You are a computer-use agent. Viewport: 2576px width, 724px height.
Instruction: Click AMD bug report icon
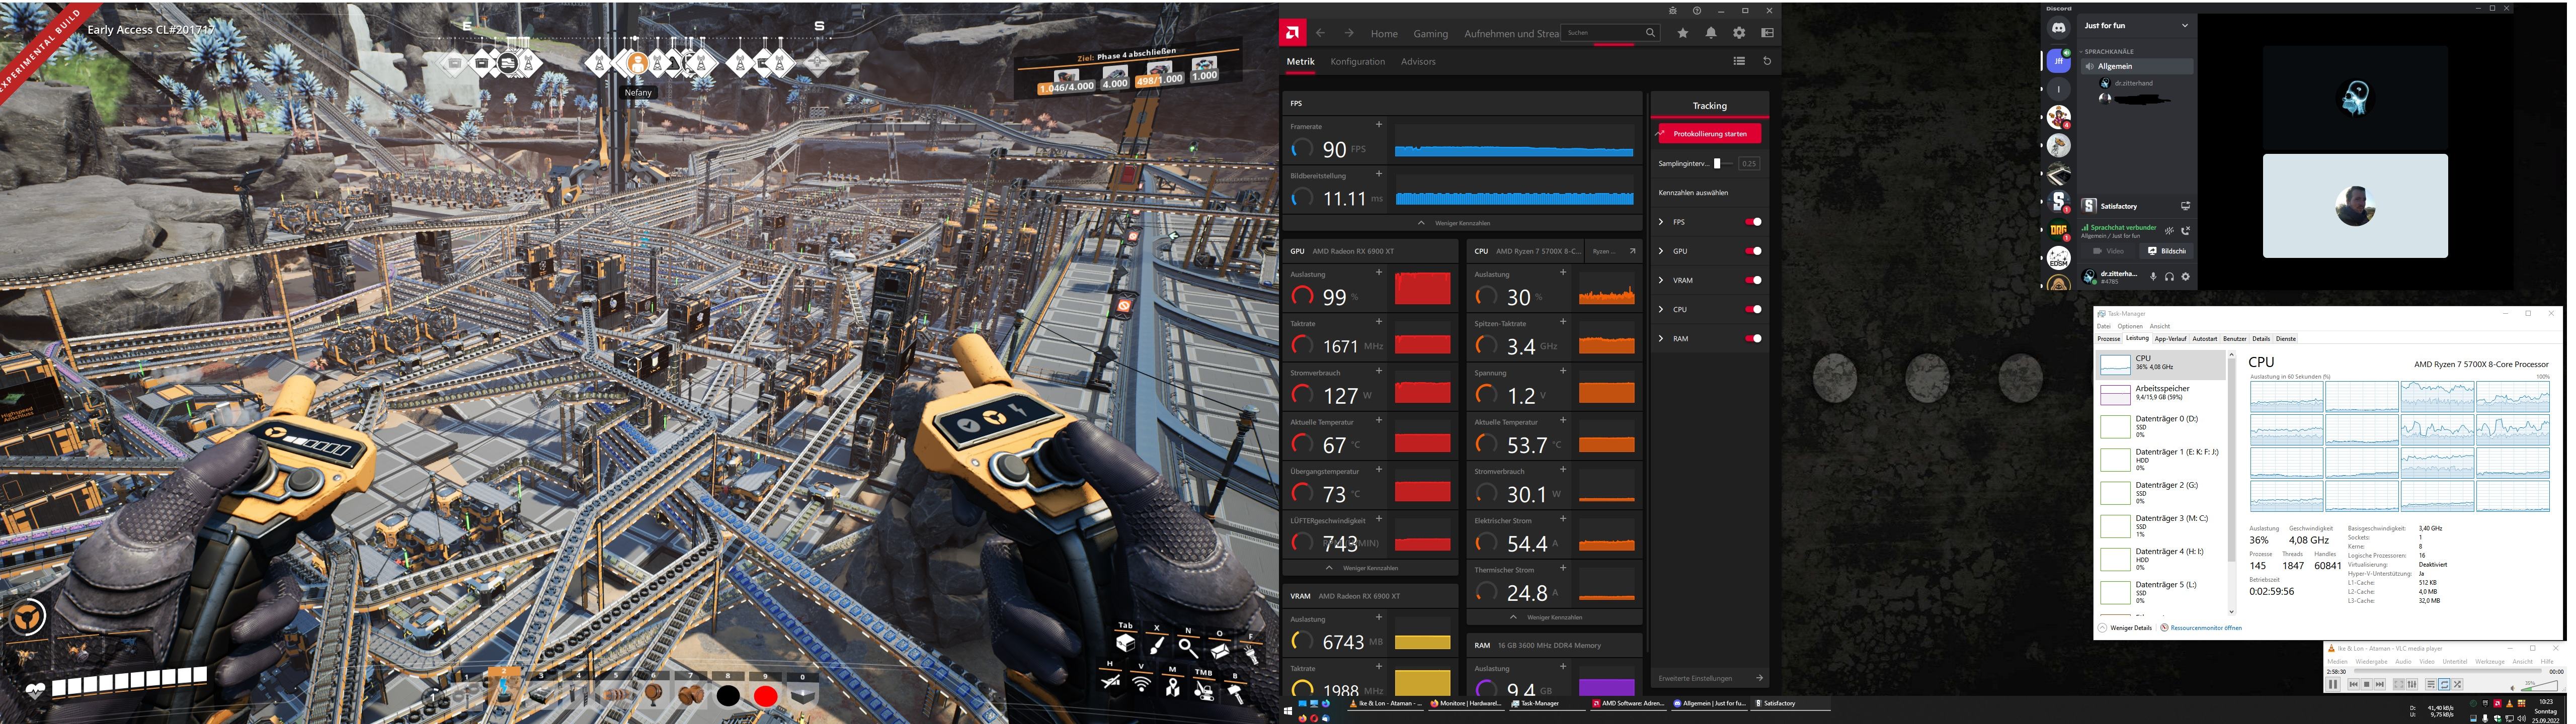point(1672,11)
